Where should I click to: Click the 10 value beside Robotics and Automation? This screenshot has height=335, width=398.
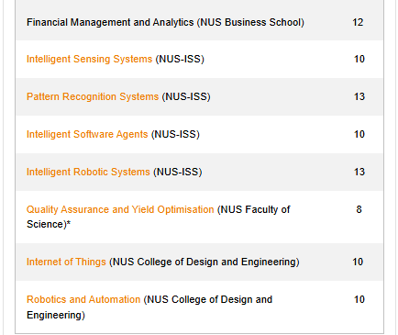pos(359,299)
